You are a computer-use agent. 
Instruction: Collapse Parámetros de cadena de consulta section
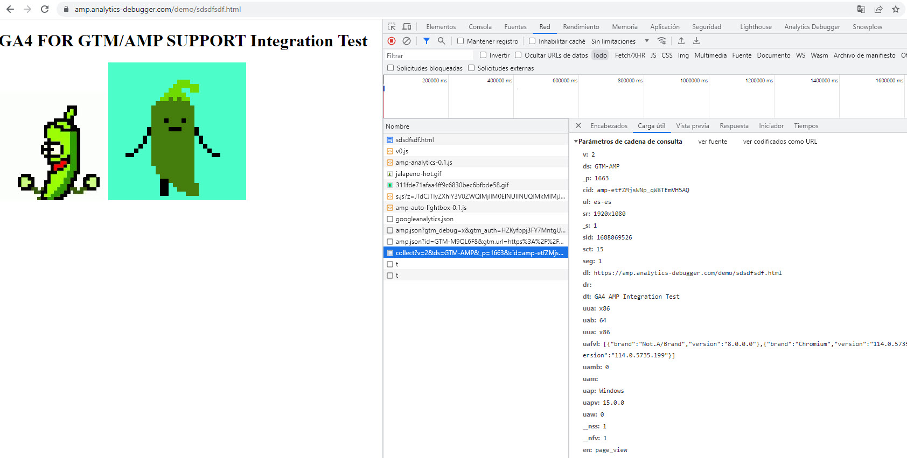576,142
